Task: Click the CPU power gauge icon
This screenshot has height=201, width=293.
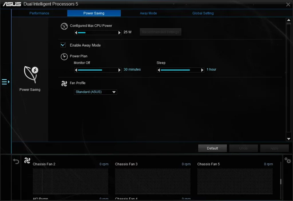Action: [x=64, y=26]
